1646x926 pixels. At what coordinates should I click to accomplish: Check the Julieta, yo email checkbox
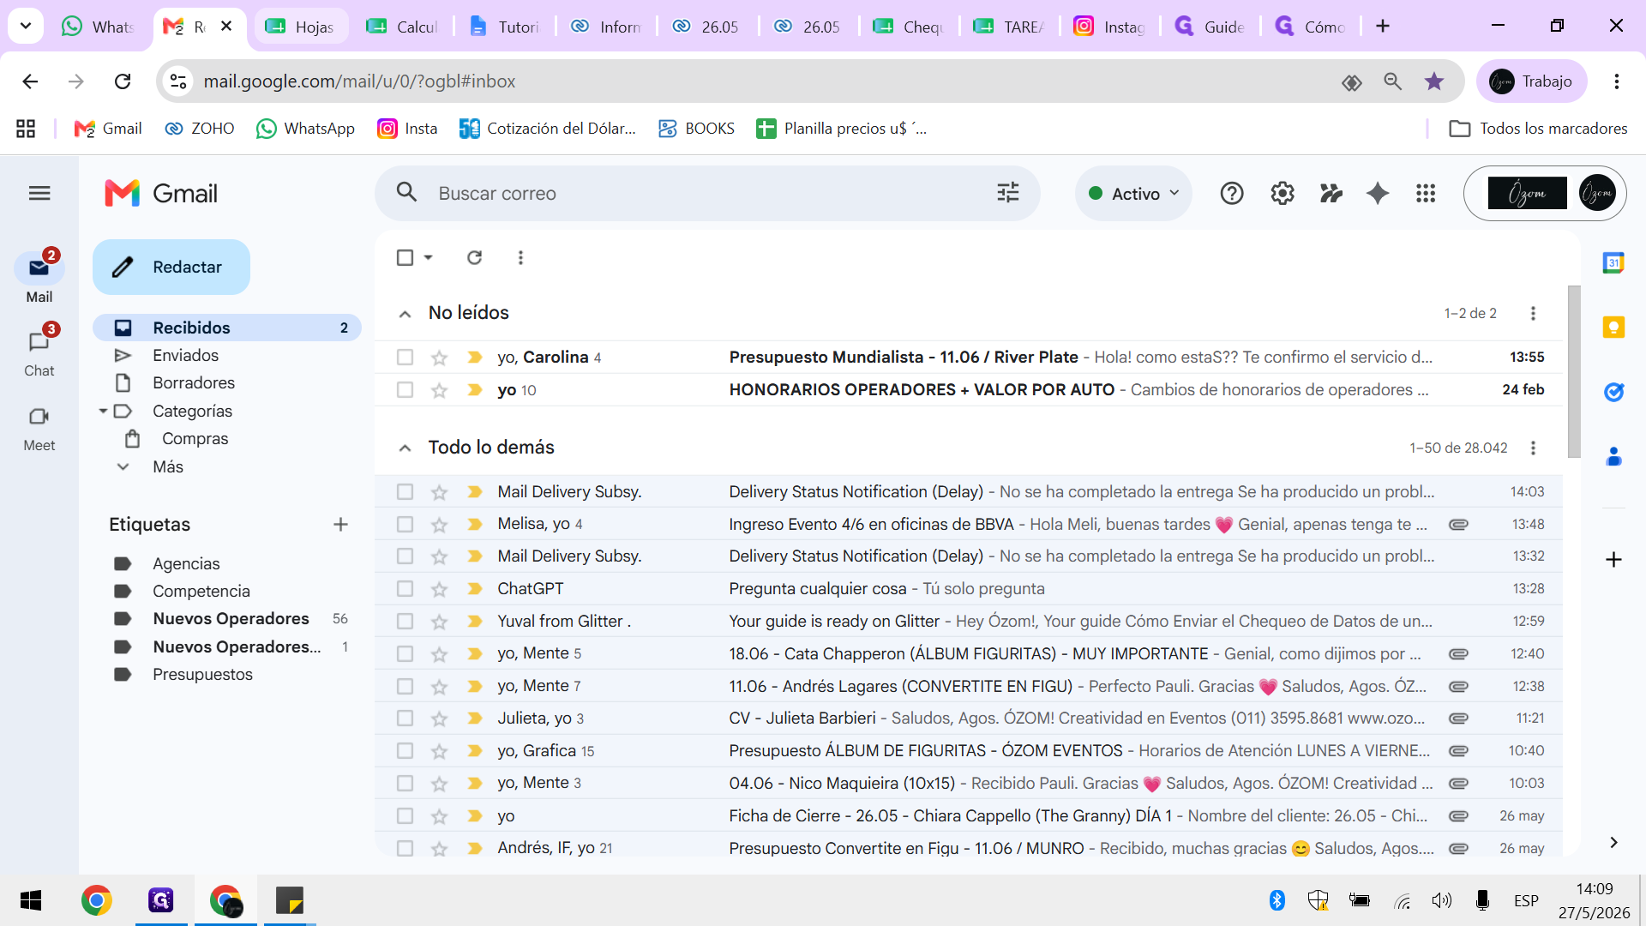[x=405, y=719]
